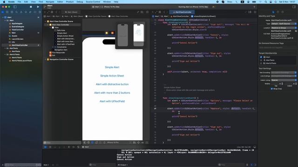Expand the Navigation Controller Scene

tap(46, 59)
